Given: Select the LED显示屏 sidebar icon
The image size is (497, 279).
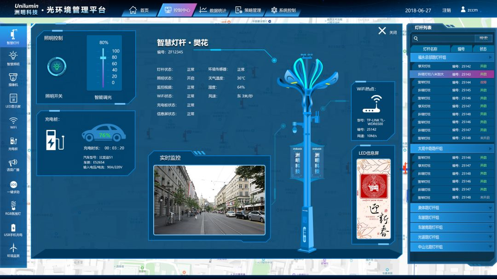Looking at the screenshot, I should [x=13, y=100].
